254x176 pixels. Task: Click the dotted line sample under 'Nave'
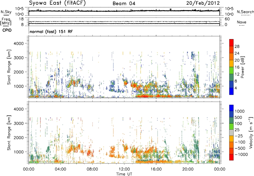pyautogui.click(x=242, y=25)
